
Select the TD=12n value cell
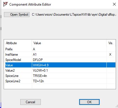69,81
